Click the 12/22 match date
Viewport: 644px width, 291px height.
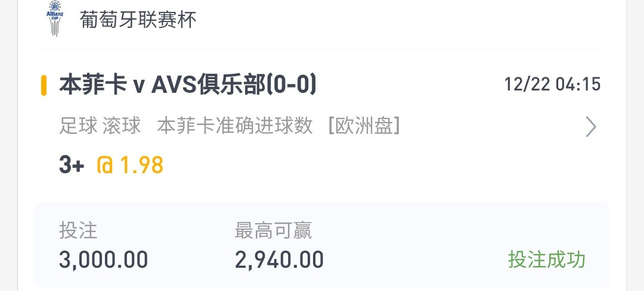click(x=527, y=85)
